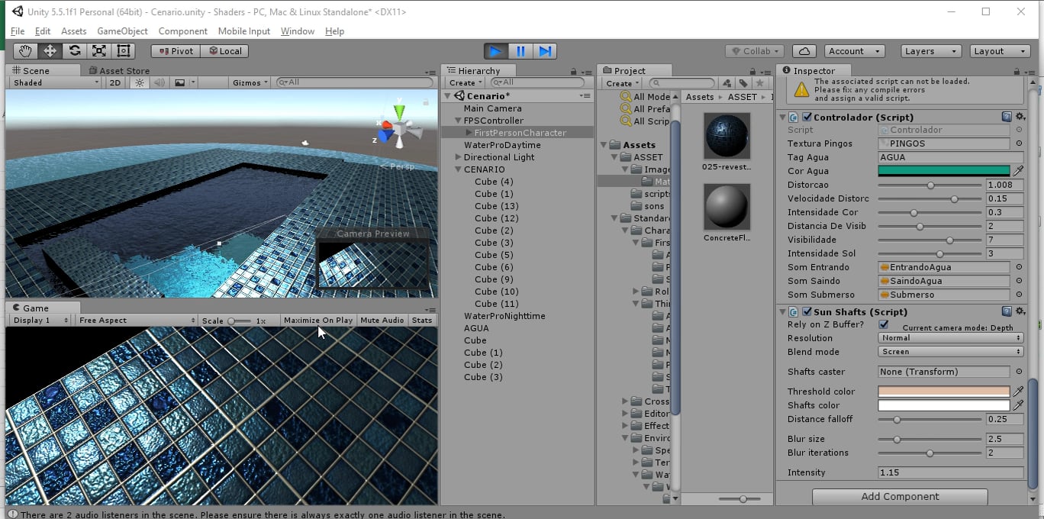The height and width of the screenshot is (519, 1044).
Task: Click eyedropper next to Cor Agua
Action: click(x=1018, y=171)
